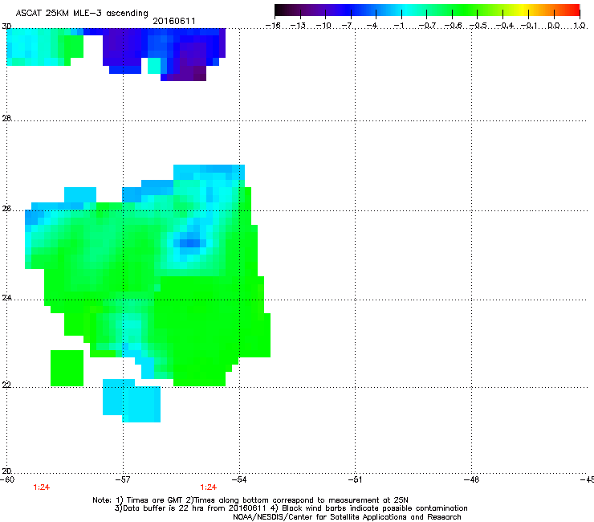Click the longitude label -51
594x522 pixels.
pyautogui.click(x=355, y=479)
